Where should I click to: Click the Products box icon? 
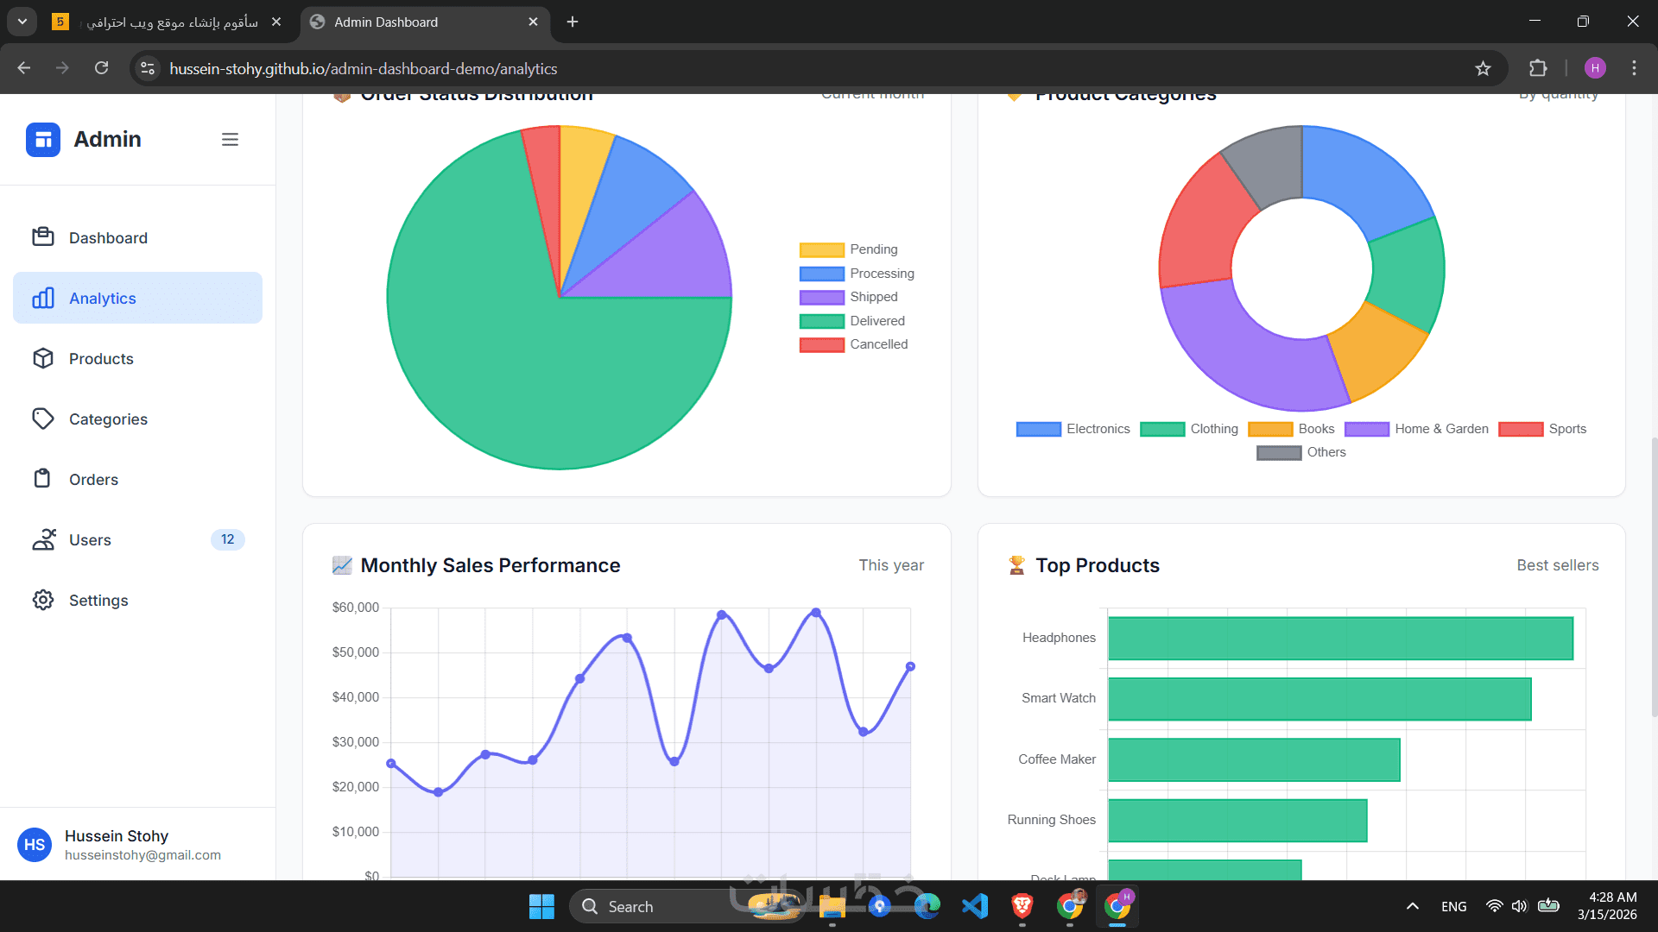click(43, 358)
